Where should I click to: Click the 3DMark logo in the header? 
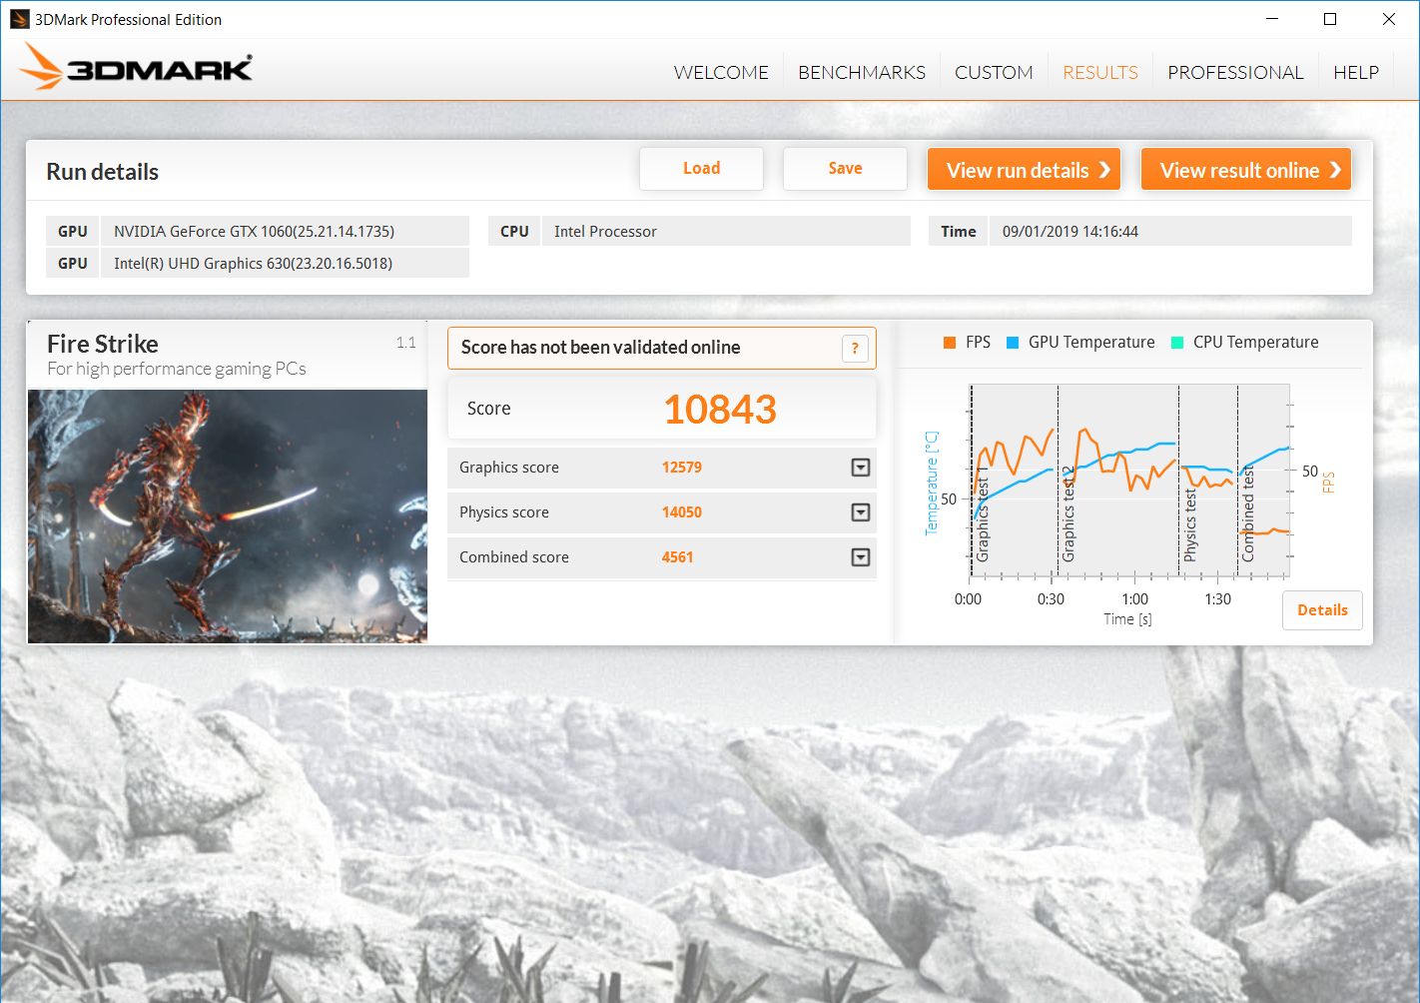[136, 67]
